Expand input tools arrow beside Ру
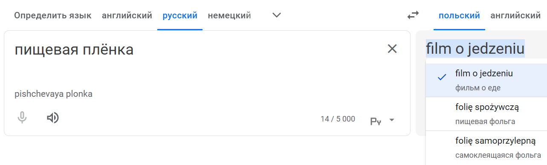This screenshot has width=547, height=165. point(391,120)
